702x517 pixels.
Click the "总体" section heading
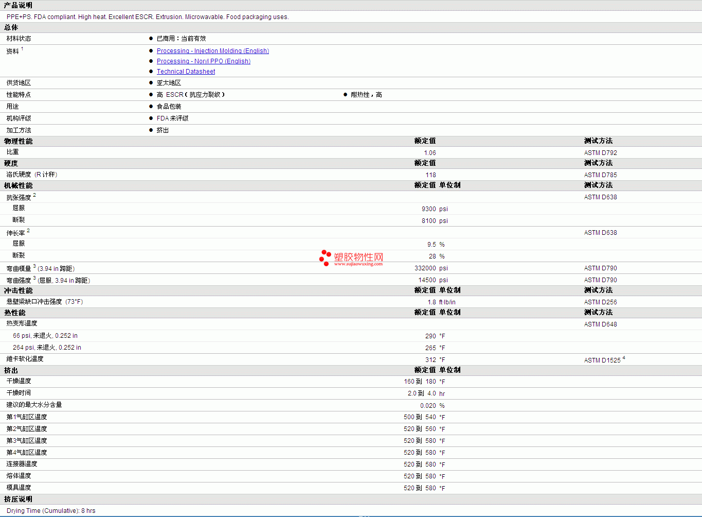11,27
